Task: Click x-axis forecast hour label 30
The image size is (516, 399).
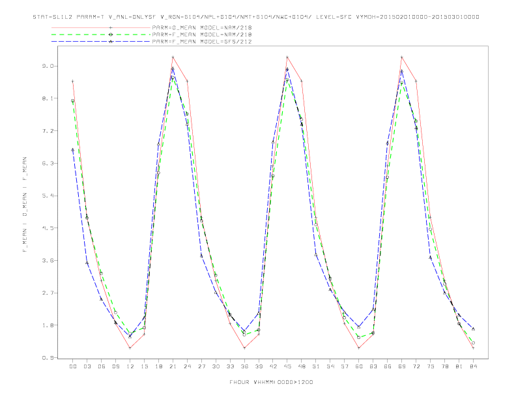Action: point(216,366)
